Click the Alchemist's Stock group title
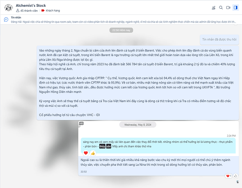242x188 pixels. (x=31, y=6)
